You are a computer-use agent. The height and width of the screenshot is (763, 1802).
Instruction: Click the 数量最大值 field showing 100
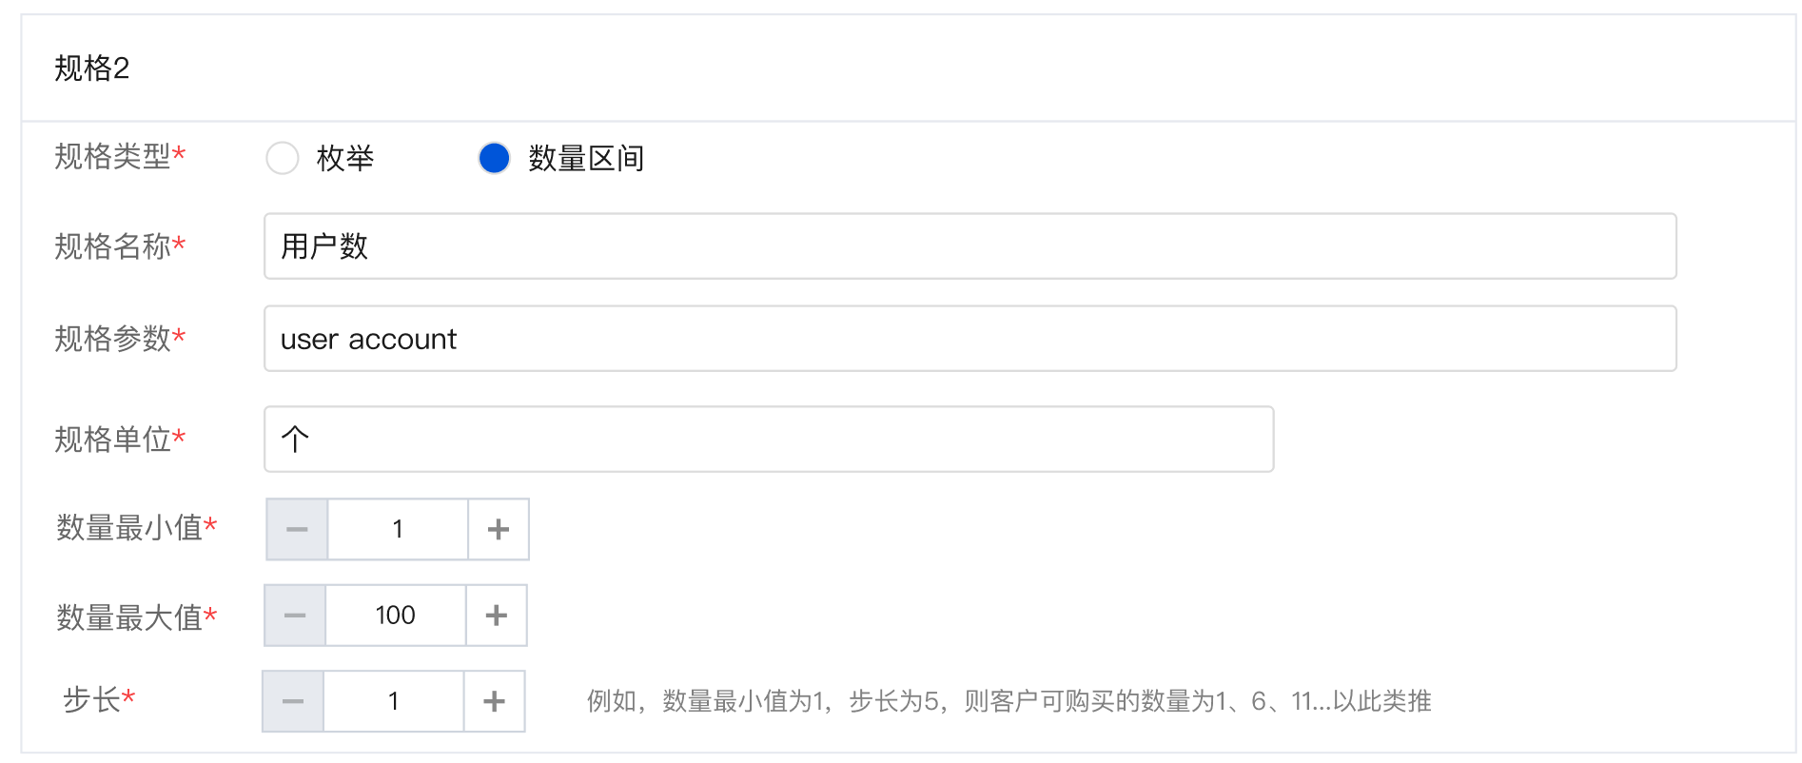click(x=396, y=616)
